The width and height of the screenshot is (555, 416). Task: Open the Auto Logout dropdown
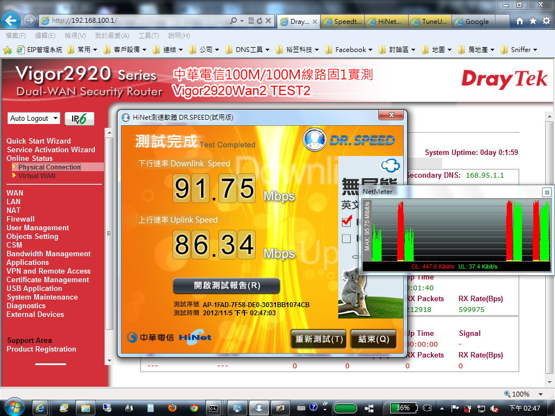point(34,118)
